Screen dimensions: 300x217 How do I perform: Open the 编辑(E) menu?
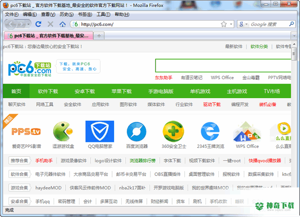pos(30,15)
